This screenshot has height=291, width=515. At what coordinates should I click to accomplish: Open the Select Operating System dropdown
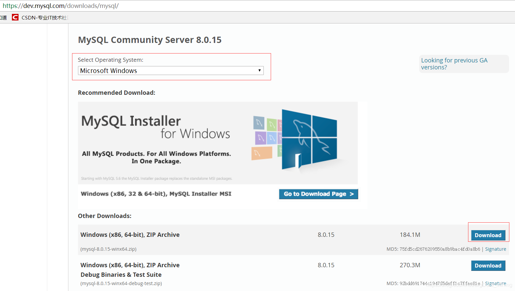171,71
